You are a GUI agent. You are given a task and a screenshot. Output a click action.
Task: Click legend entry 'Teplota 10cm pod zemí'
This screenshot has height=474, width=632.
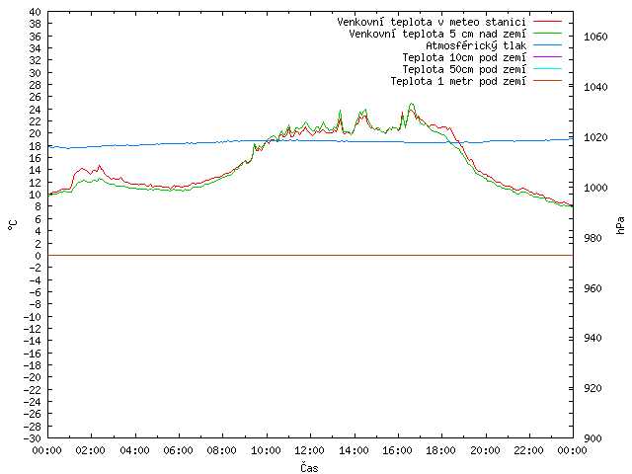click(464, 57)
